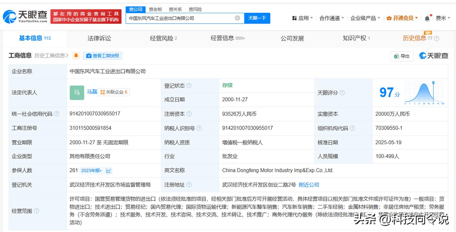
Task: Clear the search box with the X icon
Action: click(237, 18)
